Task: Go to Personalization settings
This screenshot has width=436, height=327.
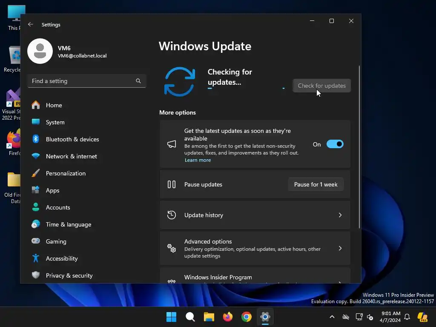Action: (87, 173)
